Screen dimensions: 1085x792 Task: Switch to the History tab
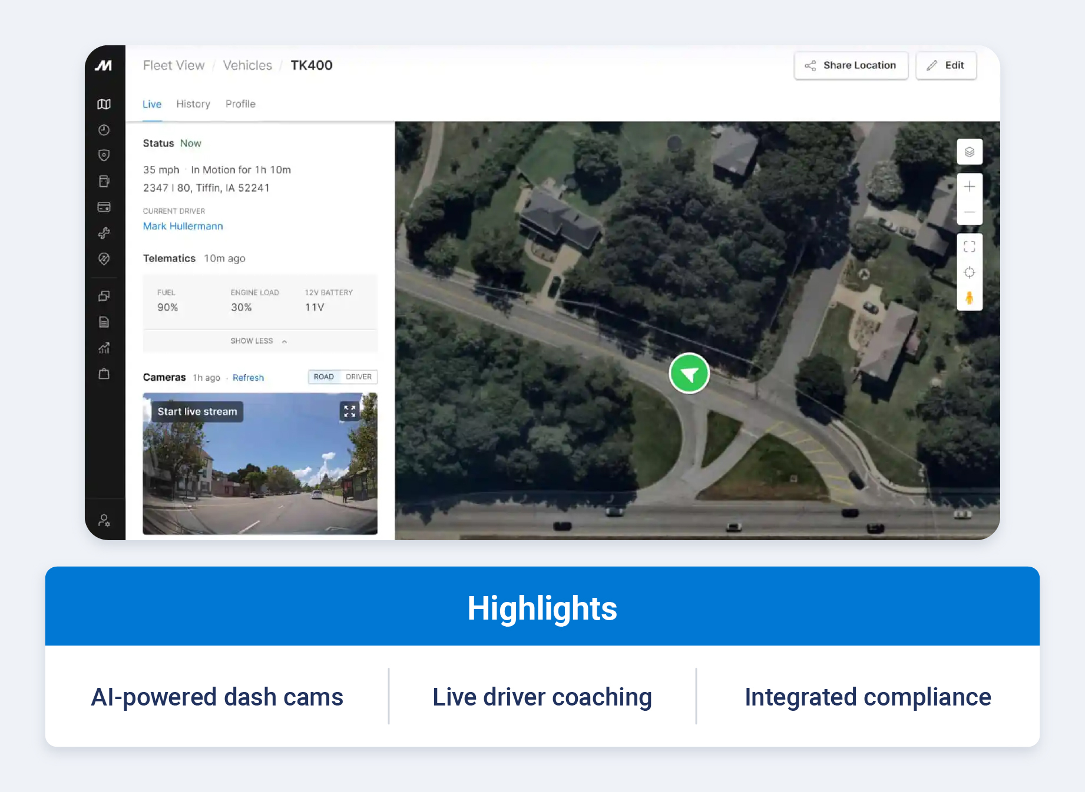point(193,104)
